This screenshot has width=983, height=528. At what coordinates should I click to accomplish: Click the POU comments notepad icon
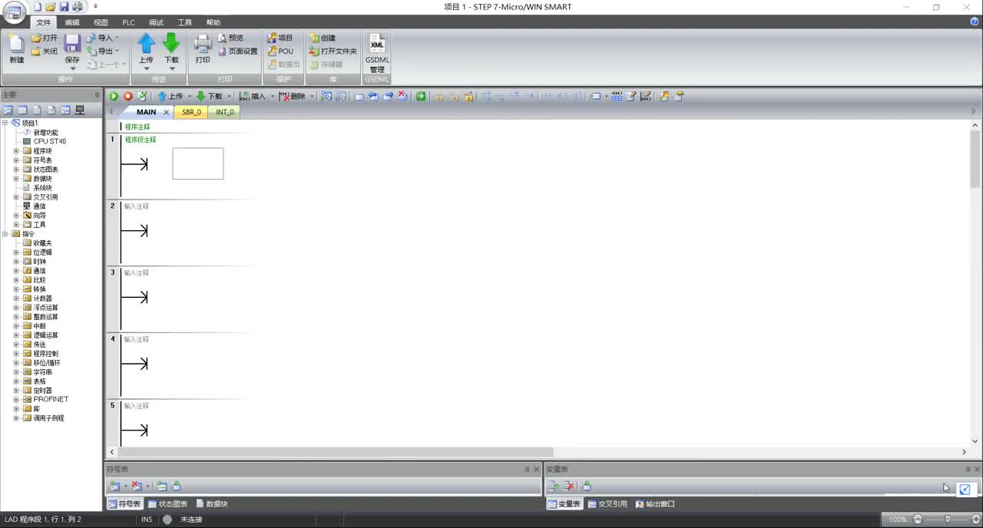tap(631, 96)
